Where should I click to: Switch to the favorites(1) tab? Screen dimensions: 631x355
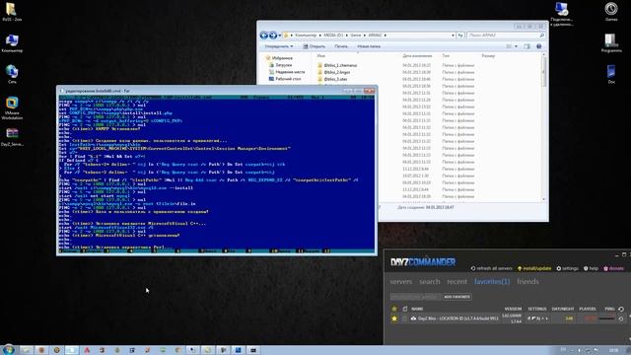pos(492,282)
